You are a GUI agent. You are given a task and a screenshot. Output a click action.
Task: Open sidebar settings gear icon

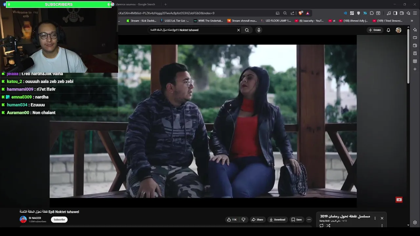click(415, 223)
